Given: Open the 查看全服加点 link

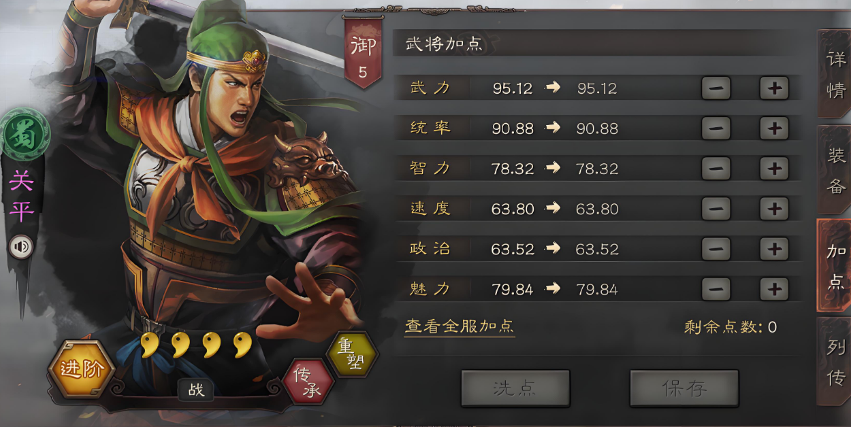Looking at the screenshot, I should (460, 326).
